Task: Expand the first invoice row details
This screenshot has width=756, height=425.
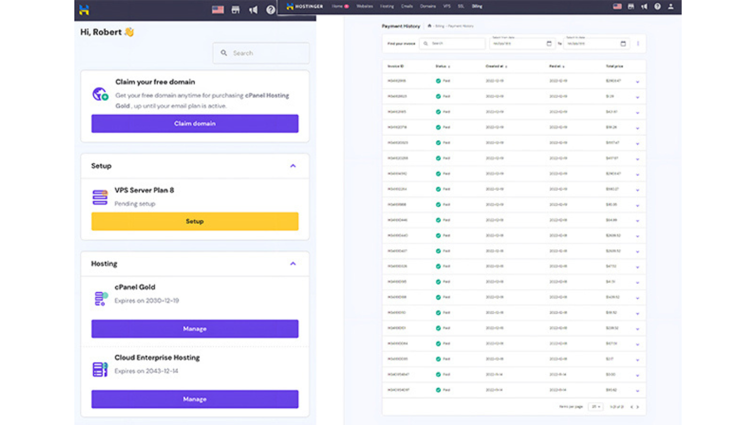Action: pyautogui.click(x=637, y=81)
